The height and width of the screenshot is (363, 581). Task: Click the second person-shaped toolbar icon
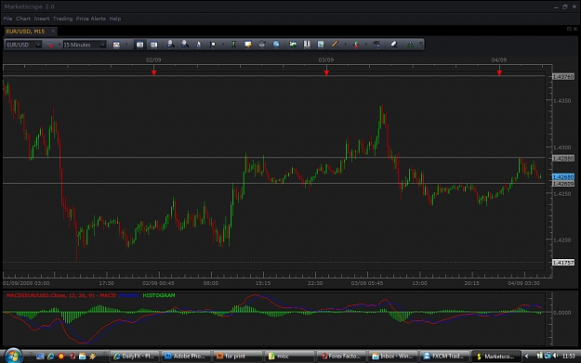click(185, 45)
